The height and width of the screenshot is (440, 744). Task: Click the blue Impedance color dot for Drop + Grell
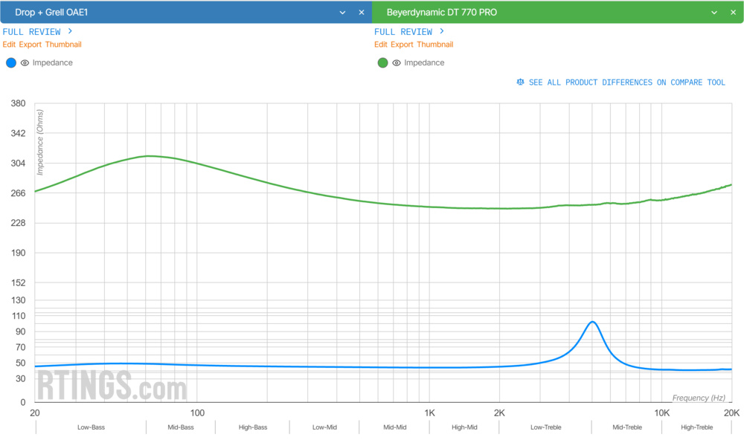(11, 62)
